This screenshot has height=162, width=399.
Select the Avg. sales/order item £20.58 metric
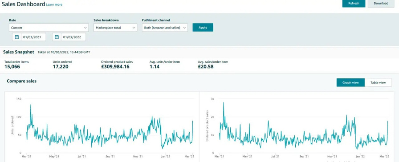(x=213, y=65)
